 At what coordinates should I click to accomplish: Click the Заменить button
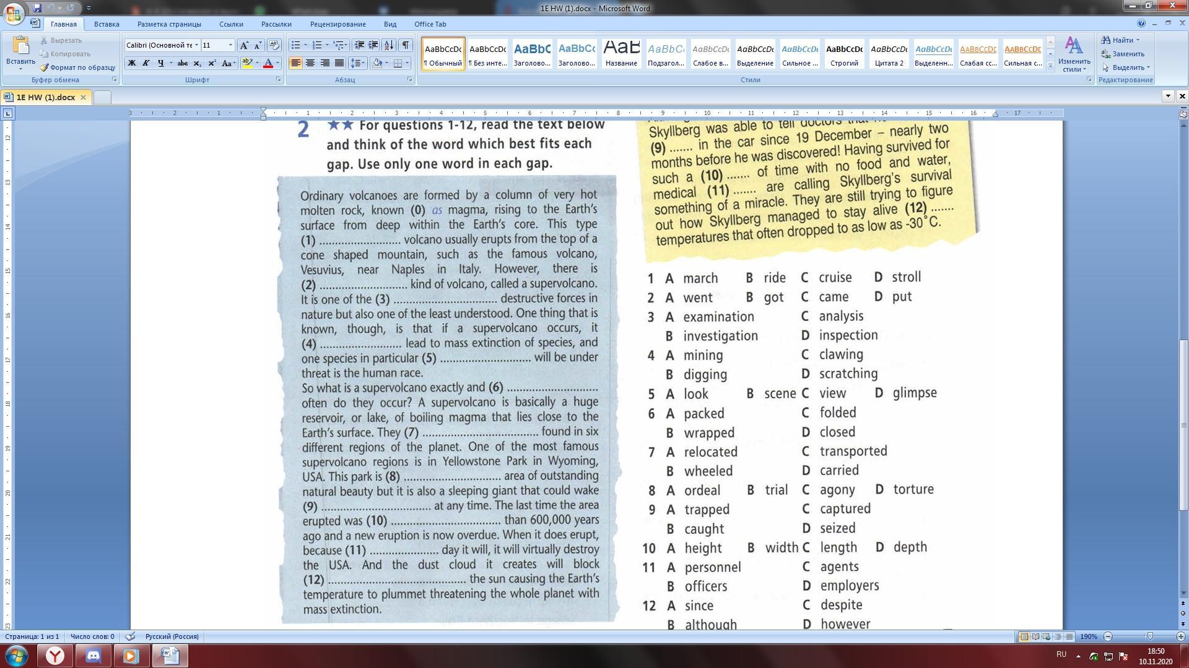pyautogui.click(x=1123, y=54)
